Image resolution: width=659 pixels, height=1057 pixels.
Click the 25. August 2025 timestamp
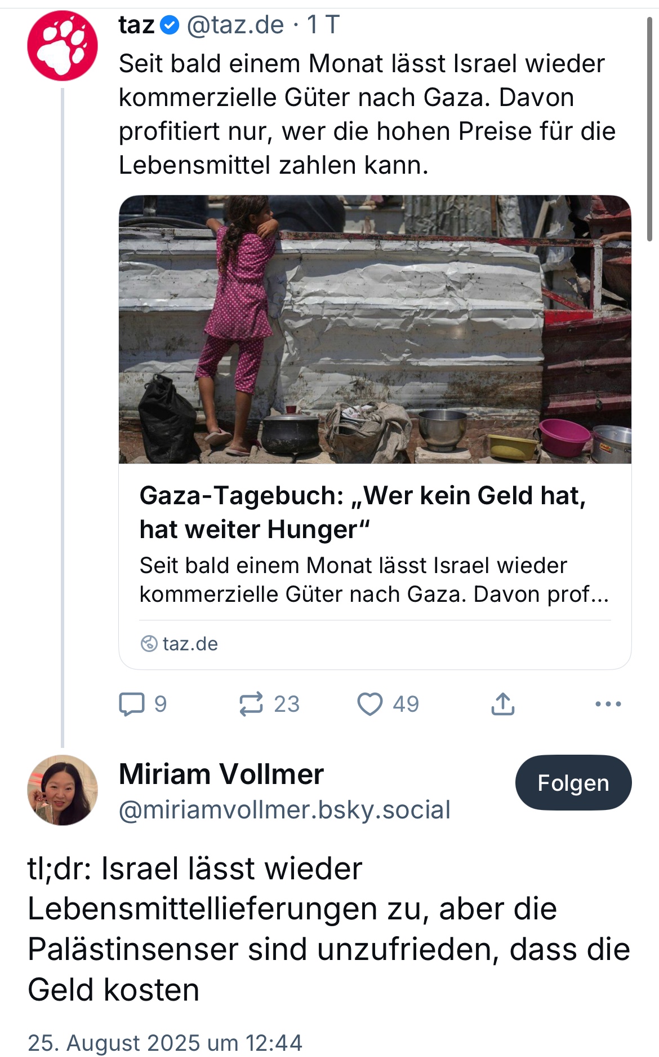tap(165, 1043)
